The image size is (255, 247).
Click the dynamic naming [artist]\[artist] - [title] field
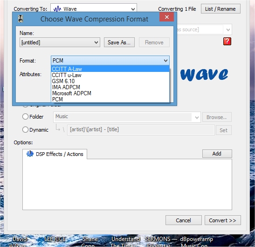point(141,130)
